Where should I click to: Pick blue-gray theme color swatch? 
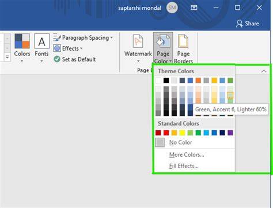click(182, 80)
